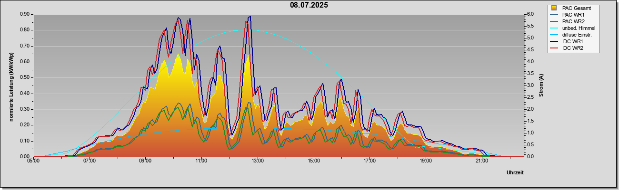619x190 pixels.
Task: Click the 4.0 value on current axis
Action: tap(530, 62)
